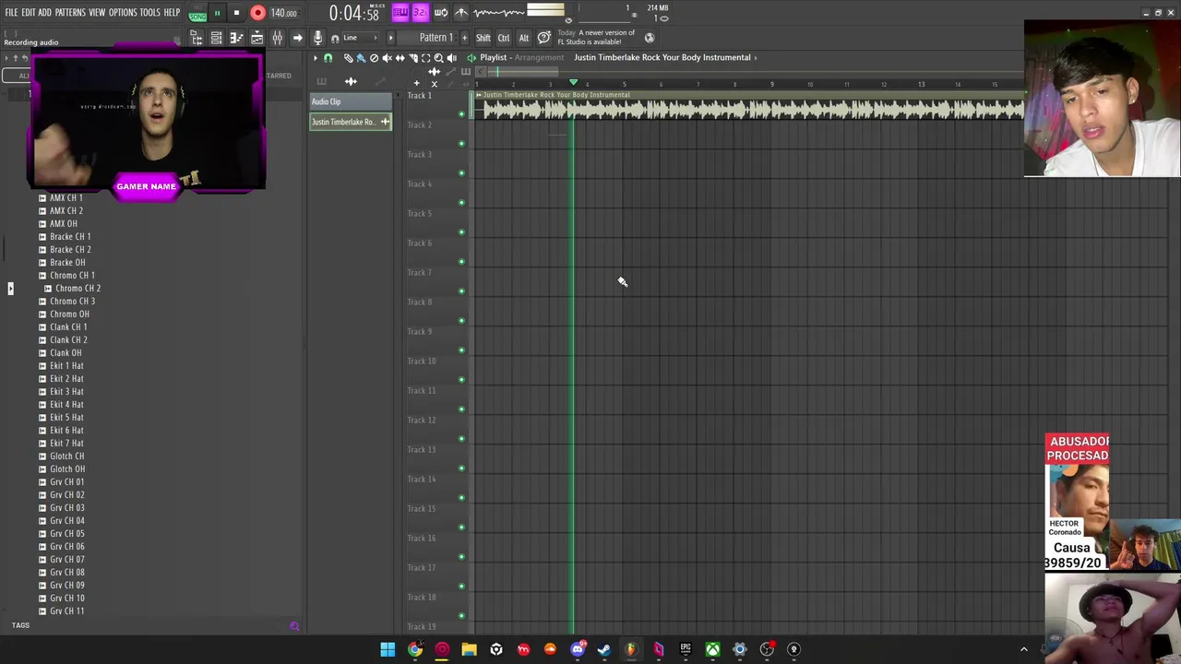Expand Glotch CH browser folder
1181x664 pixels.
pos(42,456)
